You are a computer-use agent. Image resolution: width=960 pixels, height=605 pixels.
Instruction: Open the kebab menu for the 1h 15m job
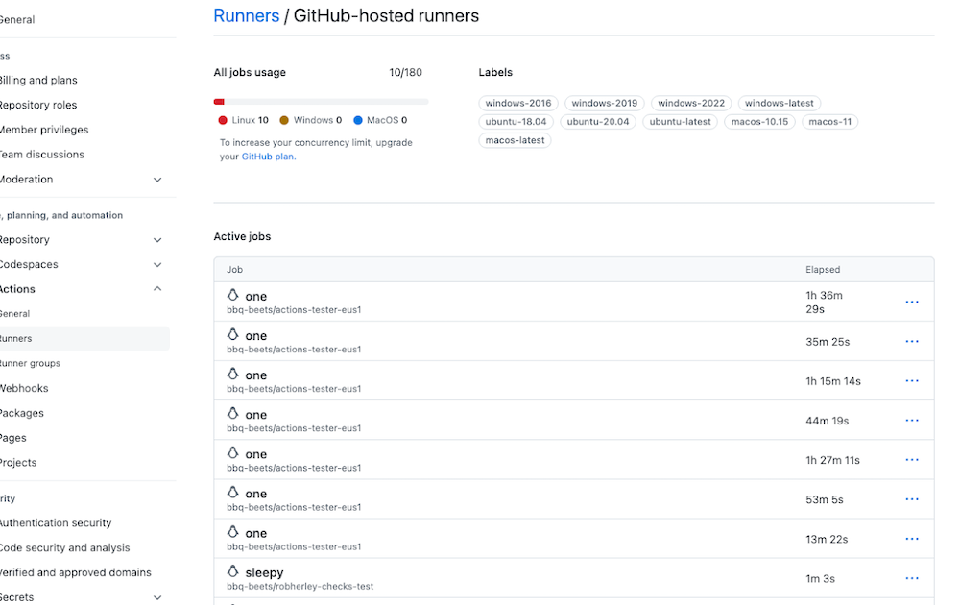pyautogui.click(x=911, y=380)
